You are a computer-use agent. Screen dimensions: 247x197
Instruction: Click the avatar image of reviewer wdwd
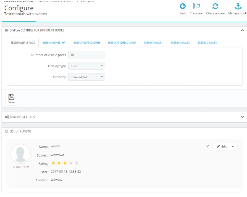click(21, 154)
